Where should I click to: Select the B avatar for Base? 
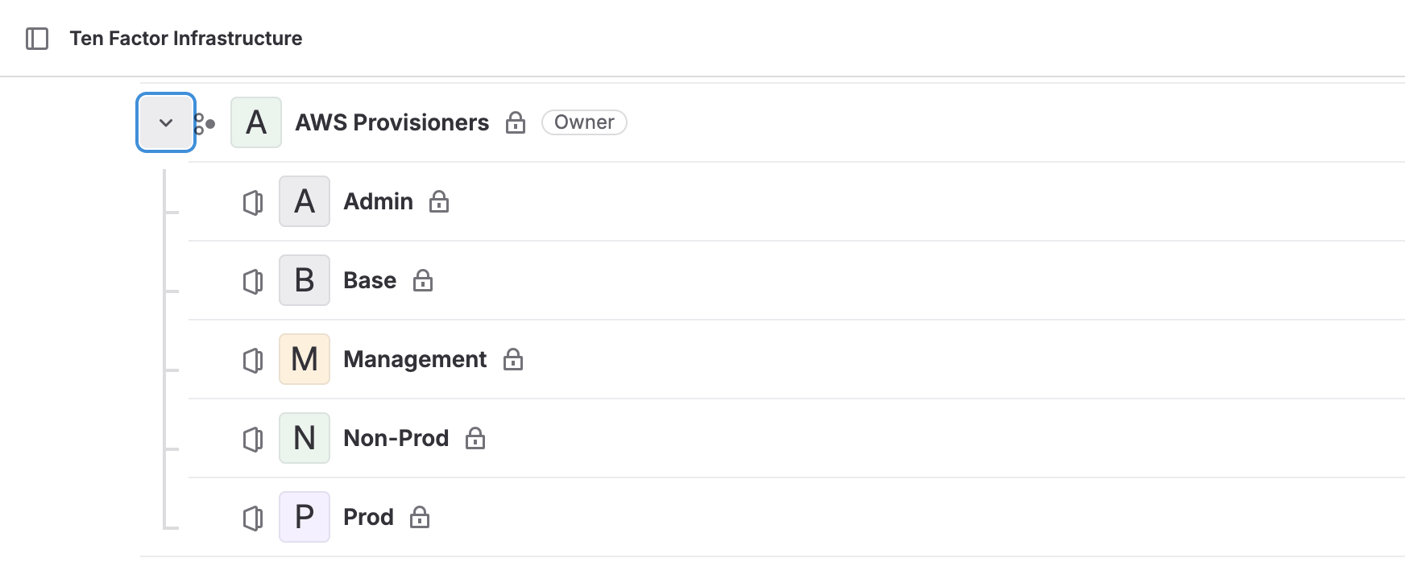[305, 280]
